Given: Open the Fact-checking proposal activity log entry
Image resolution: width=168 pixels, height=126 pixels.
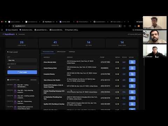Looking at the screenshot, I should click(x=22, y=91).
